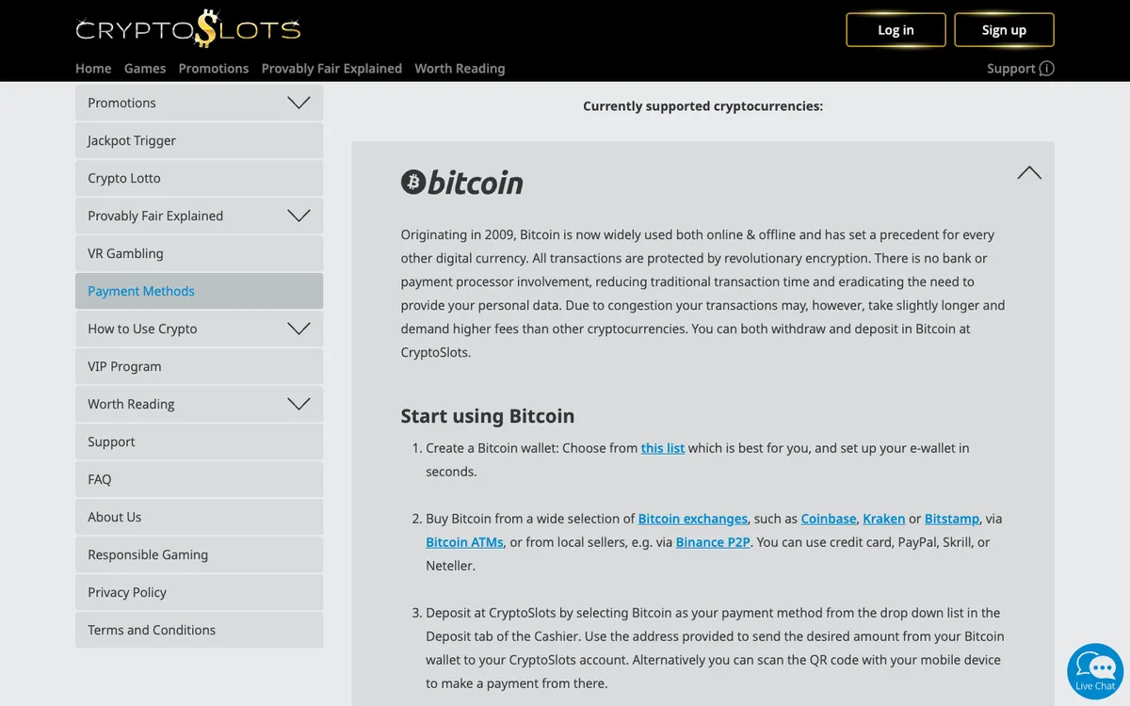Expand the How to Use Crypto chevron
This screenshot has height=706, width=1130.
[x=299, y=329]
